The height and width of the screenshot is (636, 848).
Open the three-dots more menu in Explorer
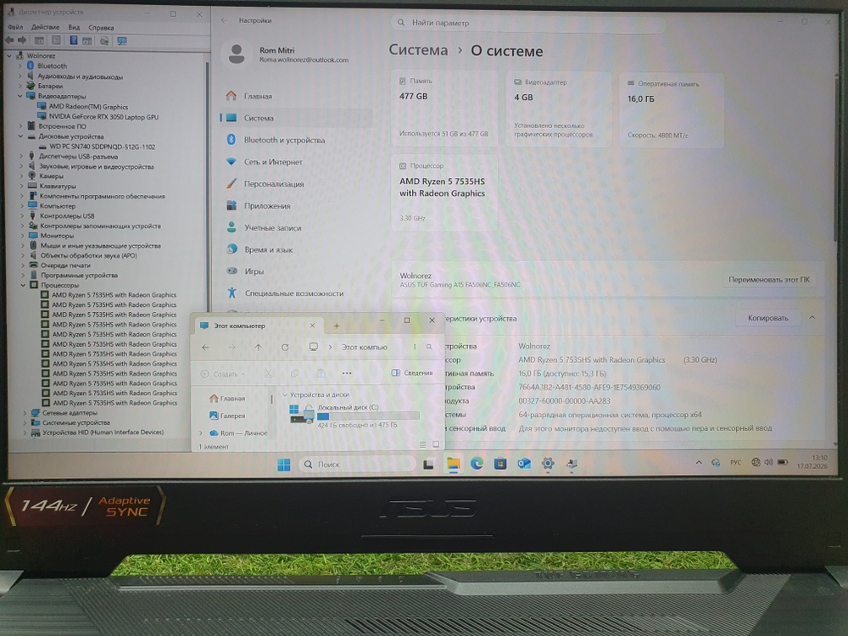[347, 373]
